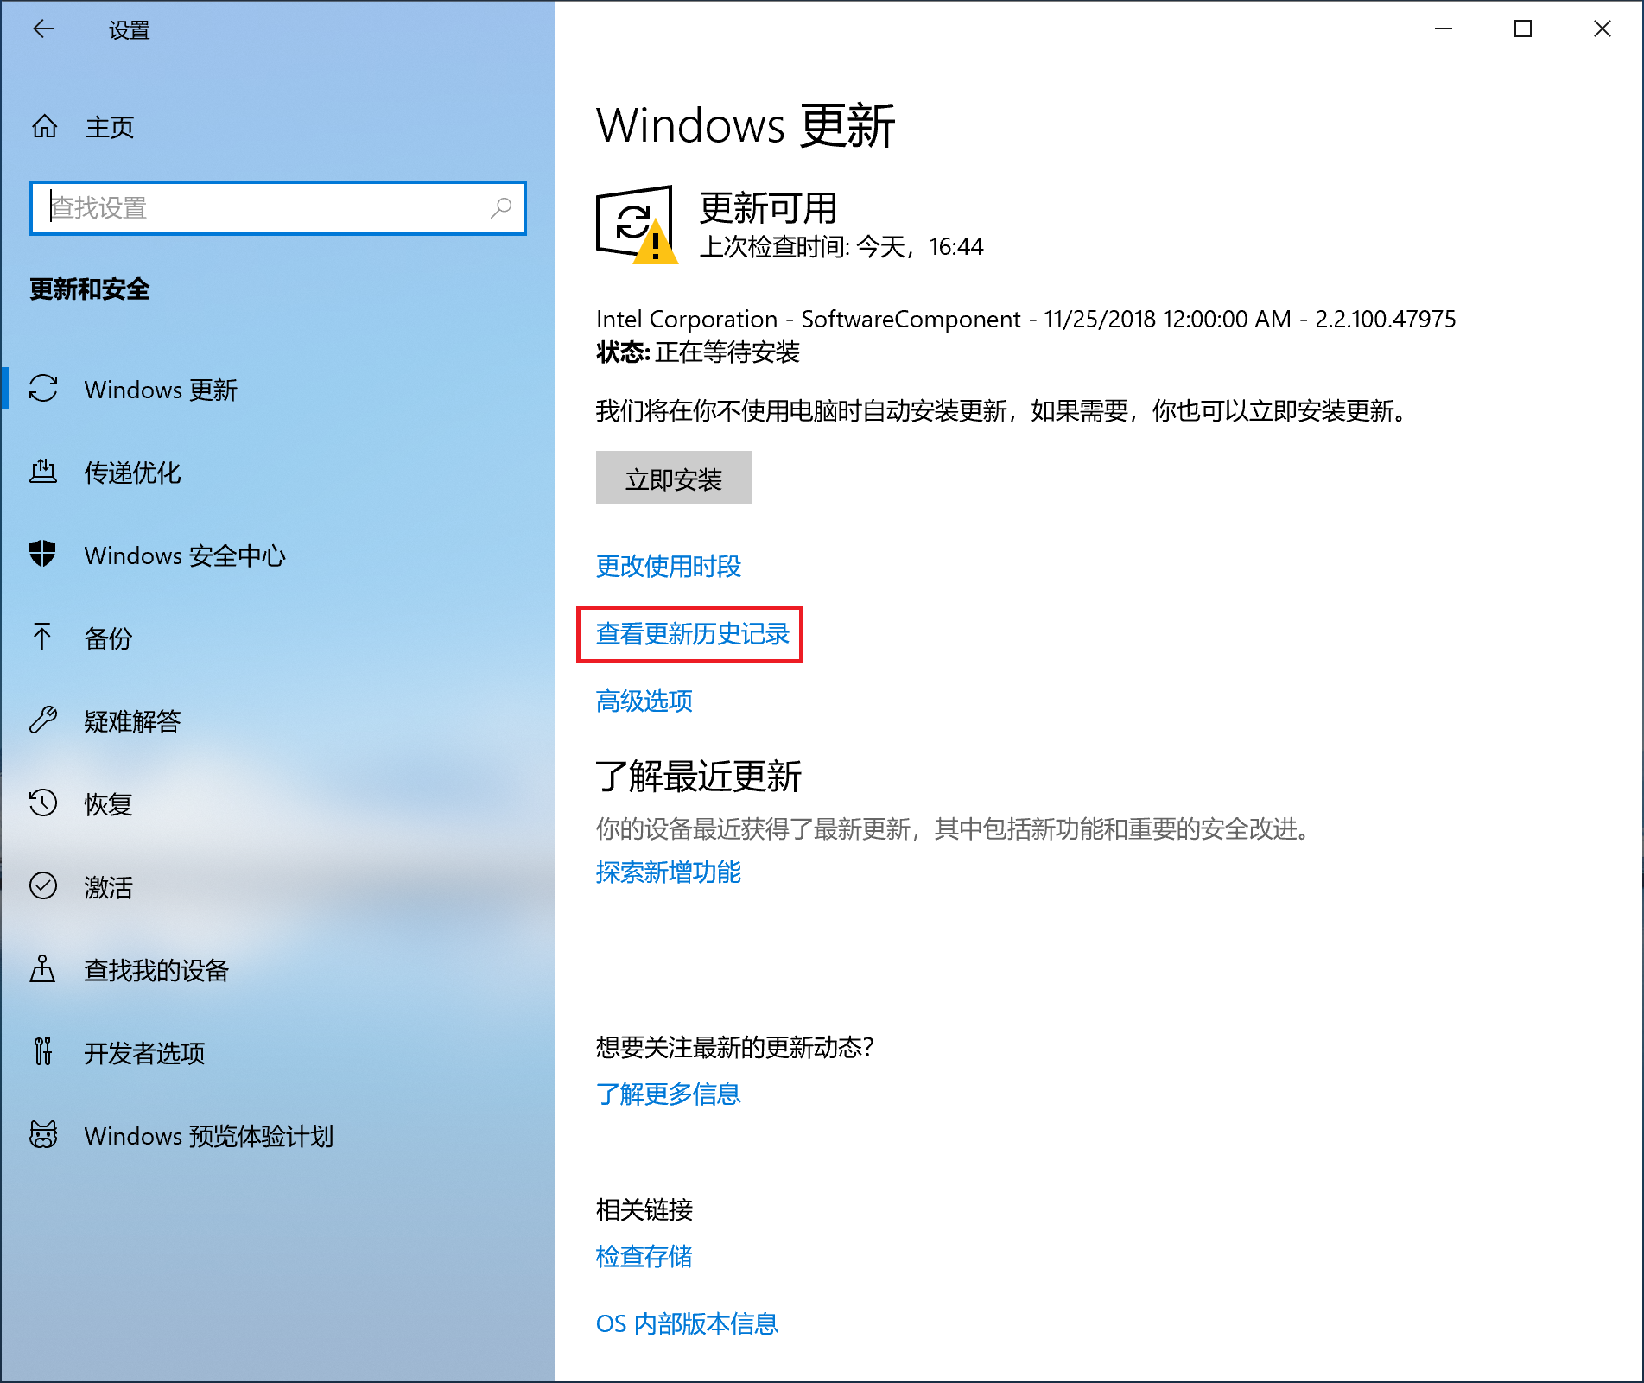Open OS 内部版本信息 link
The width and height of the screenshot is (1644, 1383).
tap(687, 1323)
